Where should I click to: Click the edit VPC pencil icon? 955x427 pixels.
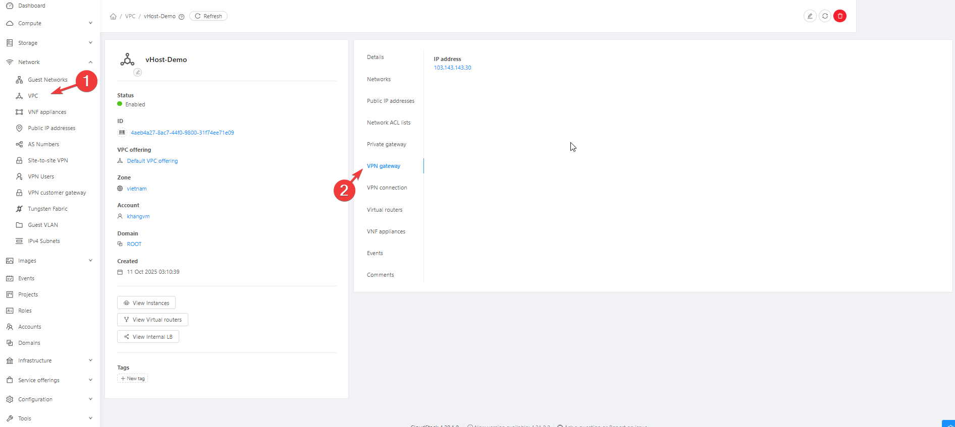(810, 16)
